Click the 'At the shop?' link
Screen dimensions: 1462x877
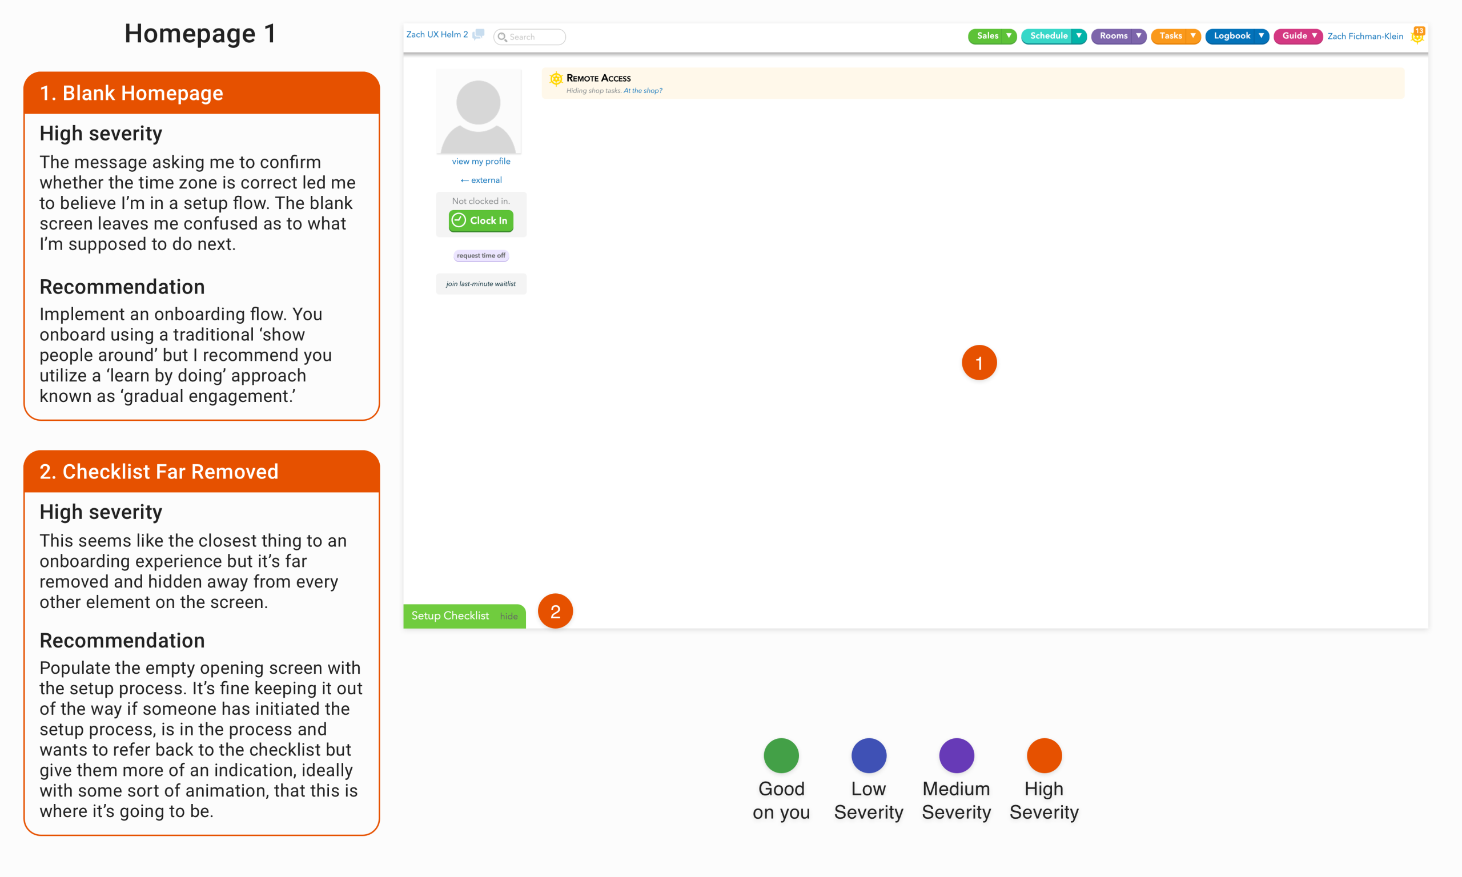(x=642, y=91)
